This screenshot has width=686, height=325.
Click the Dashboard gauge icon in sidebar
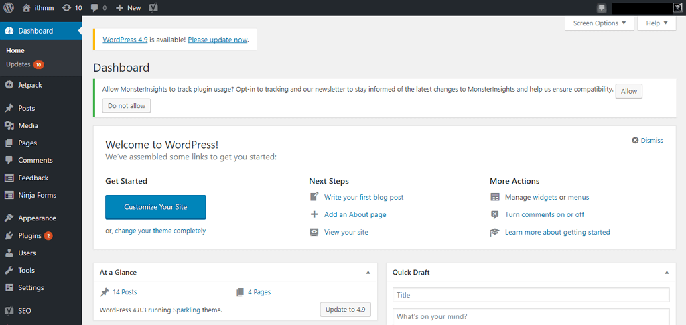click(9, 31)
